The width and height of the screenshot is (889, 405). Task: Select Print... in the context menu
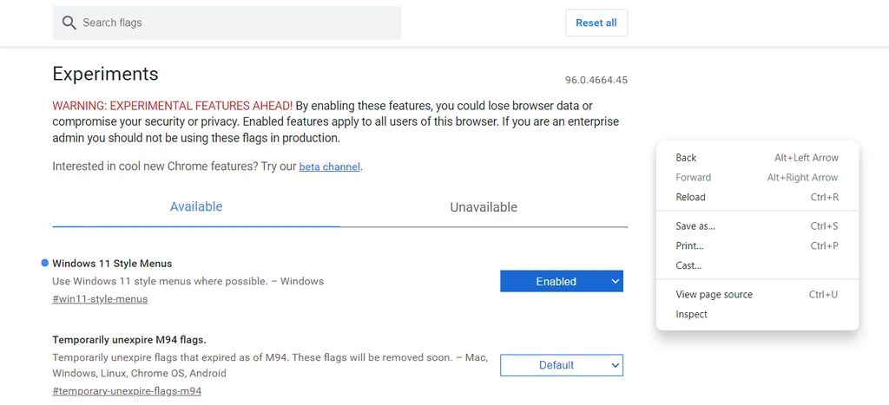click(757, 245)
